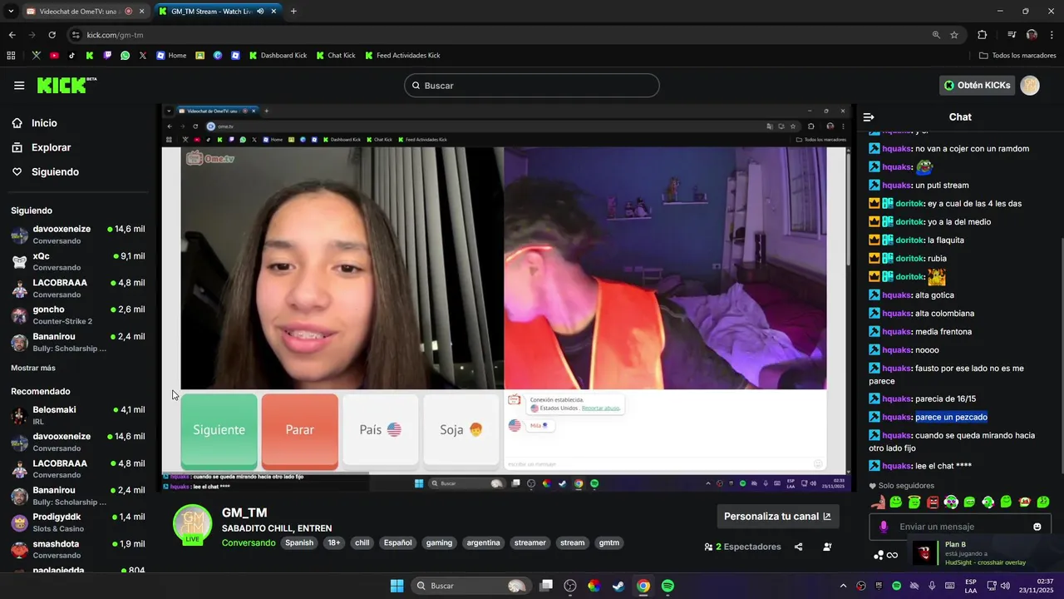Viewport: 1064px width, 599px height.
Task: Open the apps grid in bookmarks bar
Action: [11, 56]
